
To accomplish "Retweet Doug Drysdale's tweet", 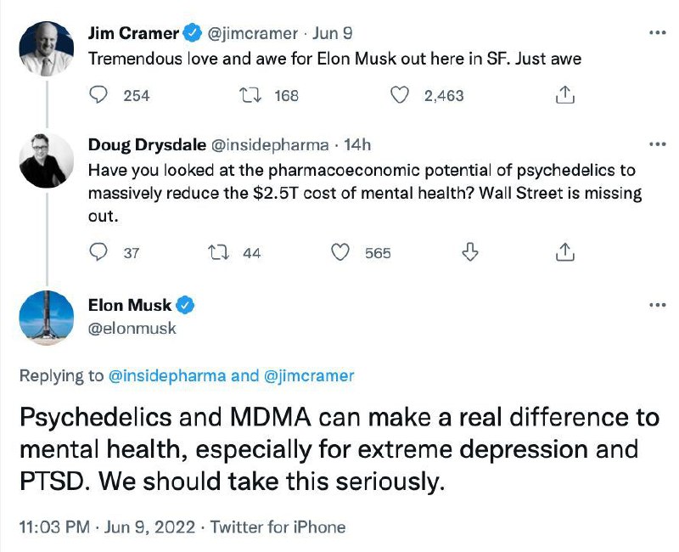I will 219,252.
